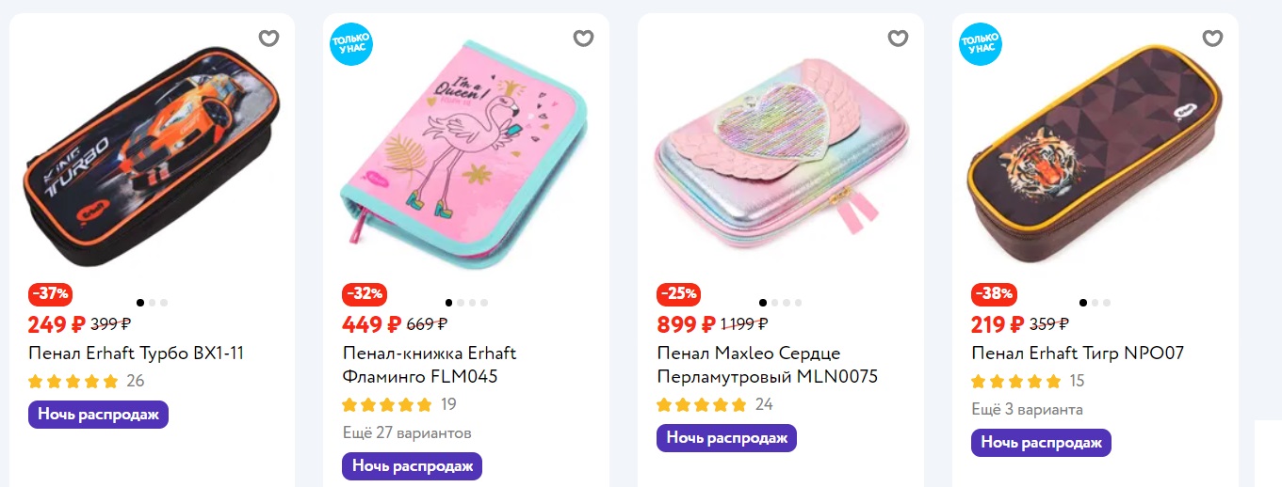Click heart icon on Maxleo Сердце card
Screen dimensions: 1282x487
pyautogui.click(x=898, y=39)
